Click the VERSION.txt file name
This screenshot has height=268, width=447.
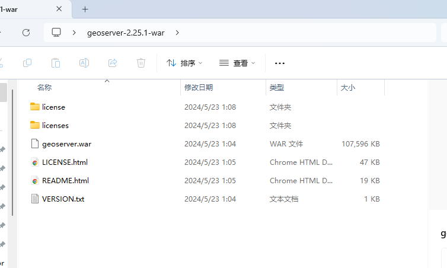63,199
